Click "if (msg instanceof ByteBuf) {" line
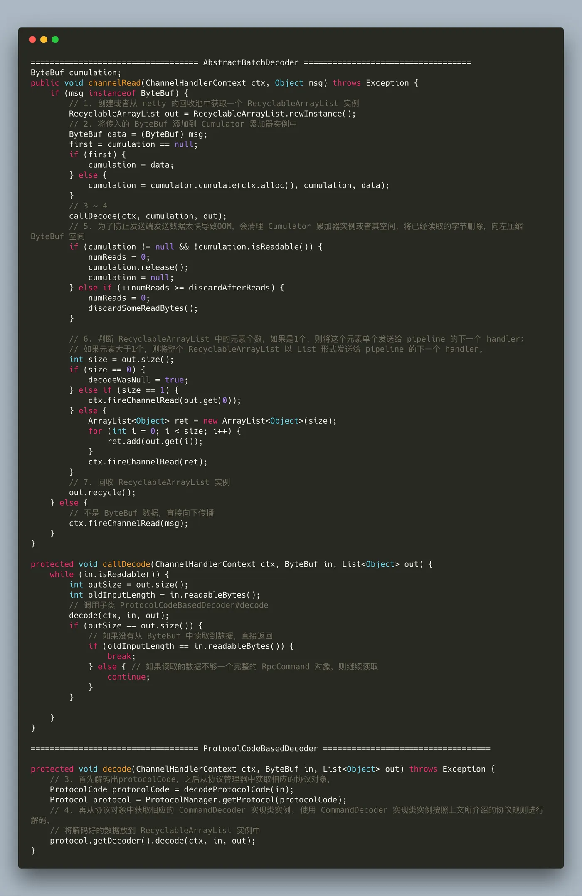 coord(119,93)
